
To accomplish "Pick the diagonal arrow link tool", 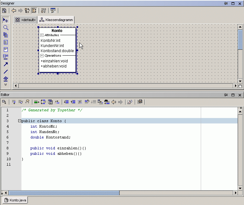I will coord(5,64).
